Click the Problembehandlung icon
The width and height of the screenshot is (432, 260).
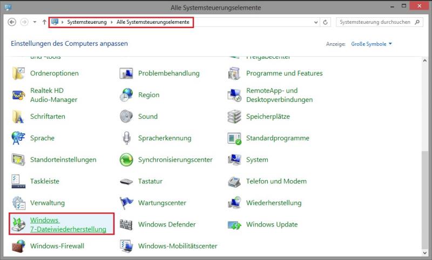coord(126,73)
